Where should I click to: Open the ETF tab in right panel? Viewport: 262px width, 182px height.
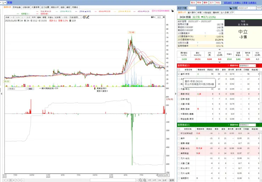pyautogui.click(x=232, y=12)
